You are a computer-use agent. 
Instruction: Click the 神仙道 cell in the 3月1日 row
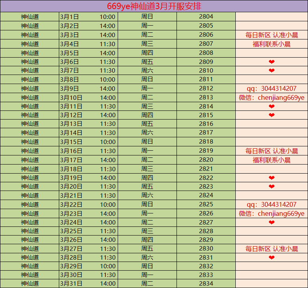[30, 17]
